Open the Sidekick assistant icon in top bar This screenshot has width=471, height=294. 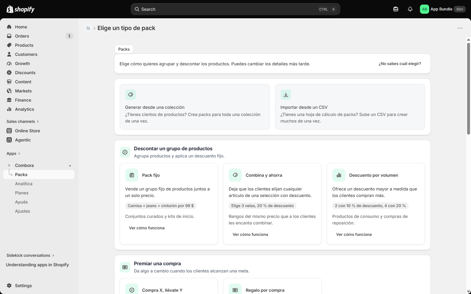point(396,9)
